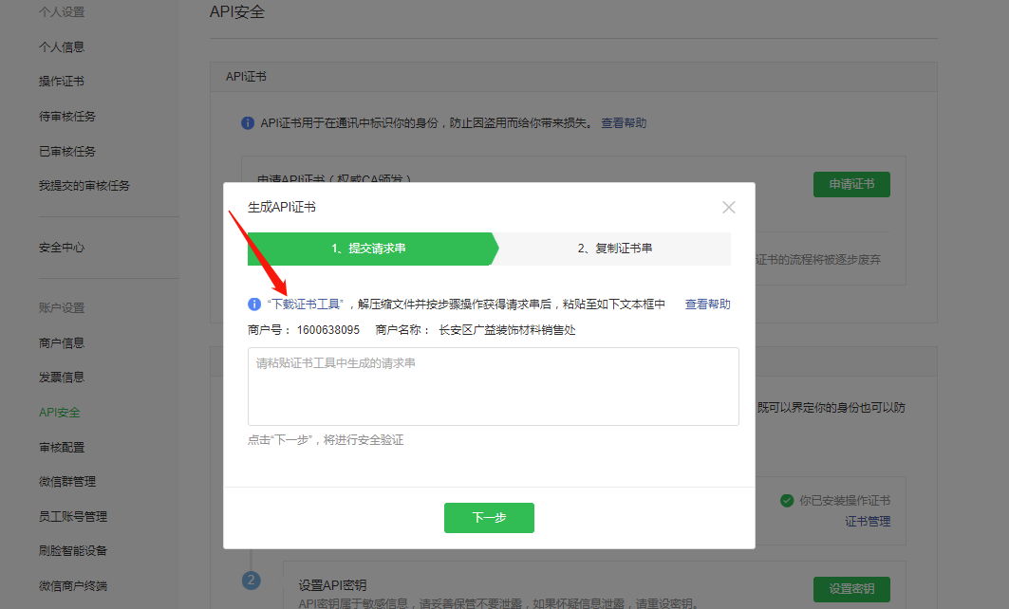The height and width of the screenshot is (609, 1009).
Task: Click the API证书 section header
Action: point(246,77)
